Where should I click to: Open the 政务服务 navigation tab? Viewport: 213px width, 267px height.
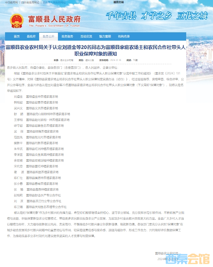pyautogui.click(x=67, y=36)
